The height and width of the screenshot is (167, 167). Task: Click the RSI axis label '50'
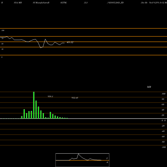pos(2,44)
